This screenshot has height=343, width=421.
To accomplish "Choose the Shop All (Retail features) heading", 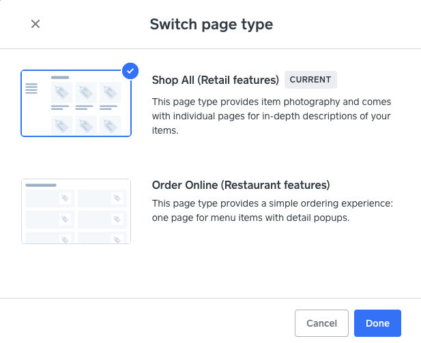I will coord(216,80).
